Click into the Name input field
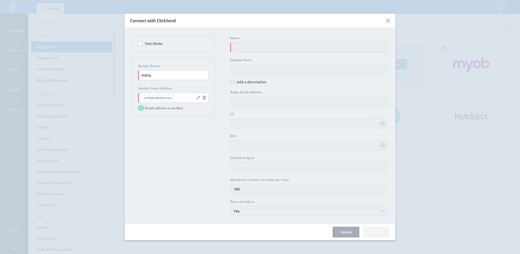 (308, 47)
